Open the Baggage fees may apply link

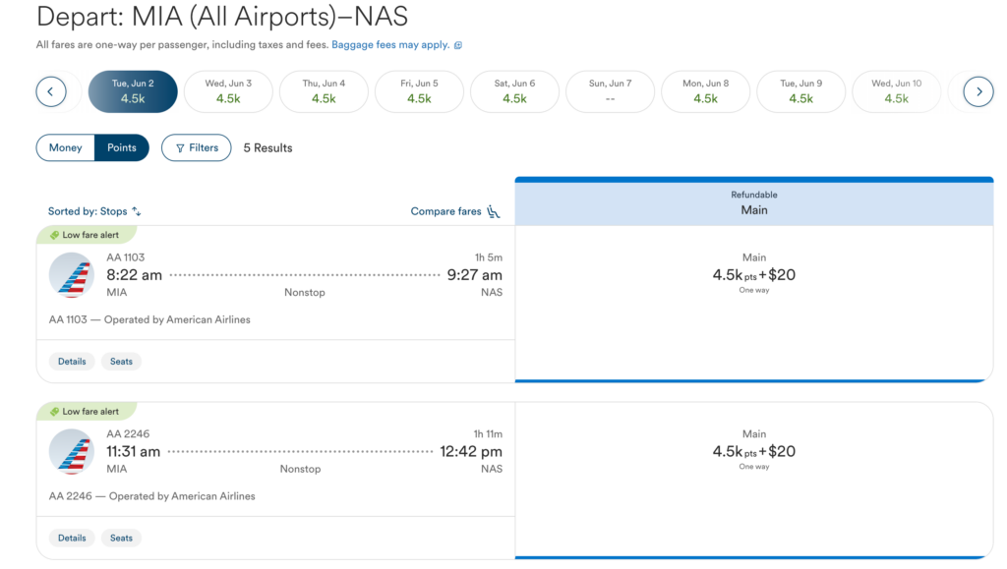(x=390, y=45)
